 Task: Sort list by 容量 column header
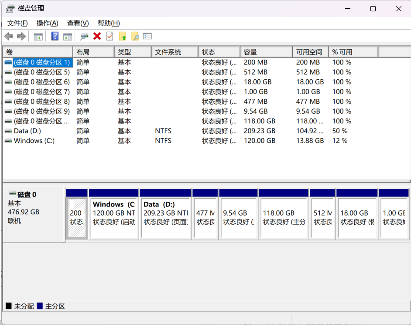(x=266, y=52)
